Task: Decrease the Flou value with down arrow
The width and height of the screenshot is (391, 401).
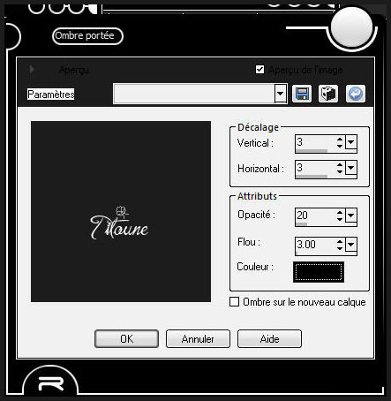Action: 340,248
